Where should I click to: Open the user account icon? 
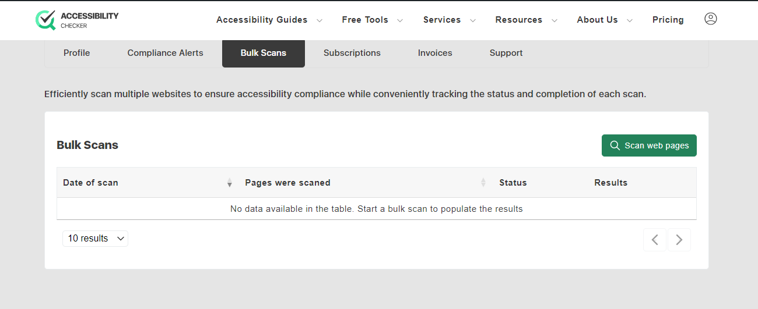(710, 19)
